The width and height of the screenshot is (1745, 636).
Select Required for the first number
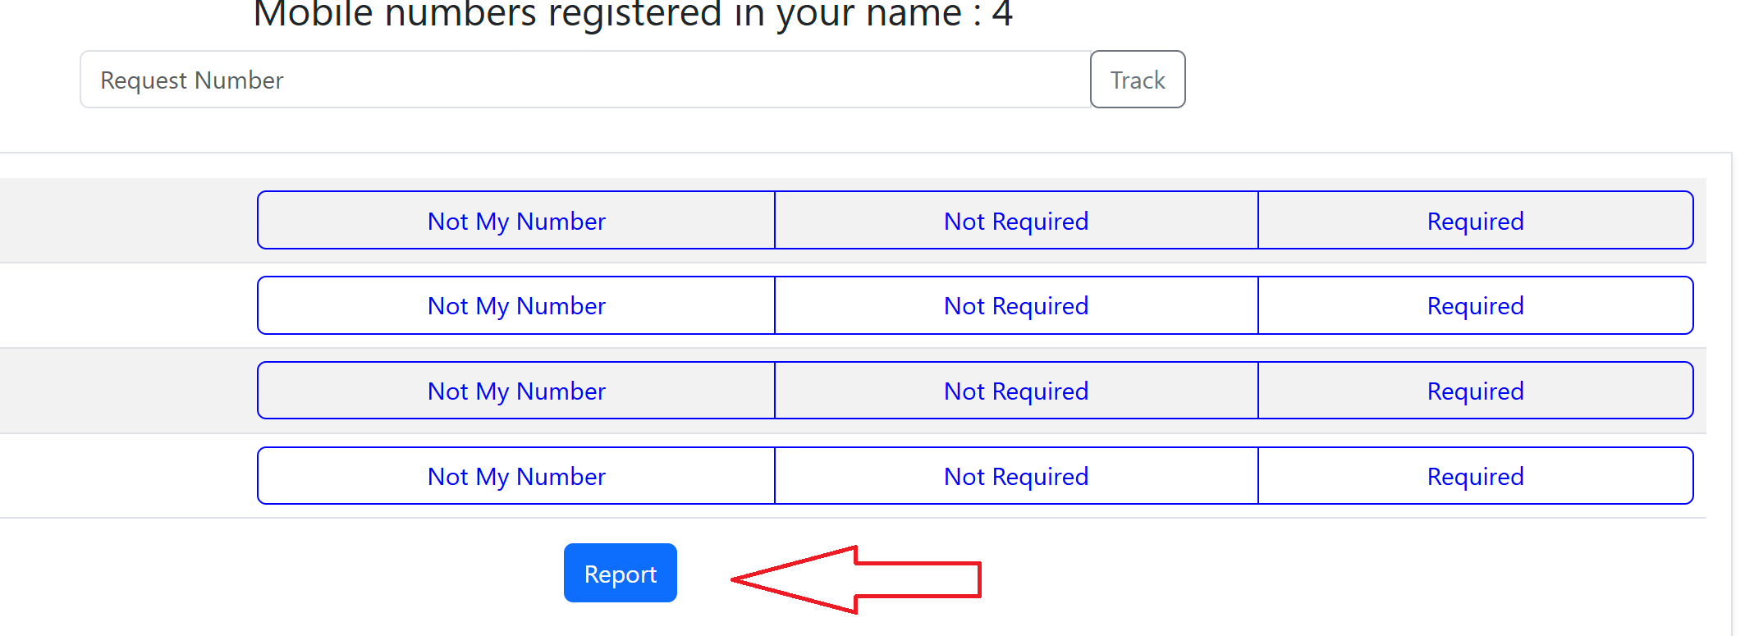[x=1475, y=220]
